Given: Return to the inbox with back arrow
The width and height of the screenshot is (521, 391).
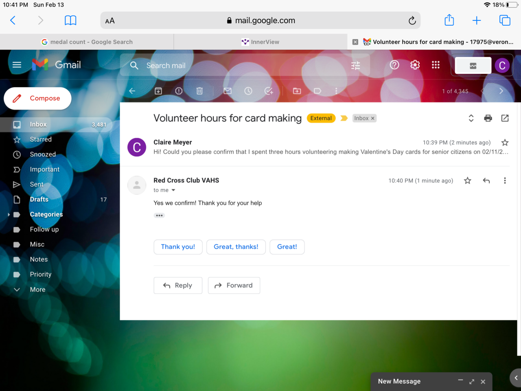Looking at the screenshot, I should (x=132, y=91).
